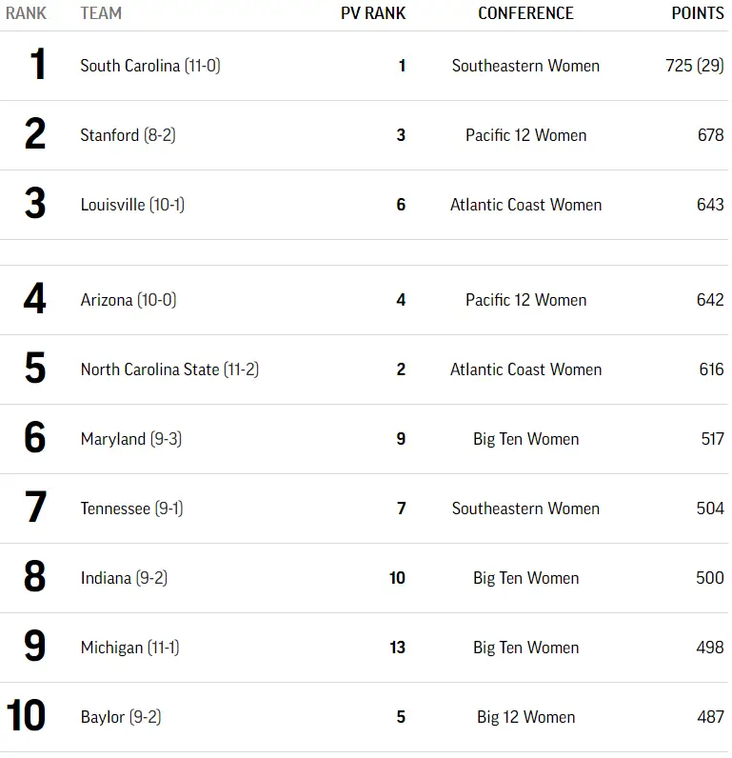Click the Stanford (8-2) team name
Image resolution: width=732 pixels, height=758 pixels.
(x=128, y=135)
